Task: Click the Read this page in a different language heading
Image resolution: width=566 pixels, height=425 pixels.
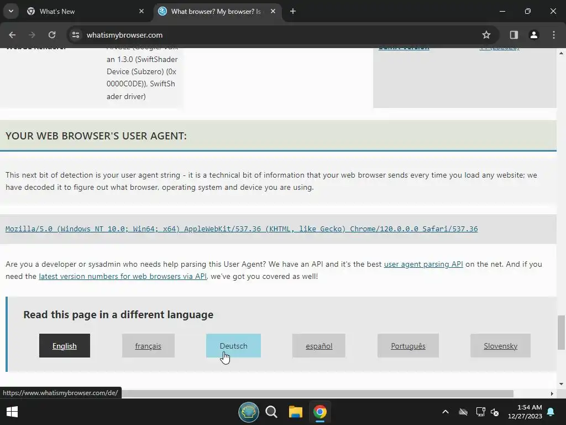Action: [x=118, y=315]
